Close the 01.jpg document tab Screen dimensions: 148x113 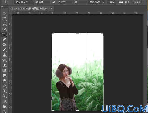pos(52,8)
